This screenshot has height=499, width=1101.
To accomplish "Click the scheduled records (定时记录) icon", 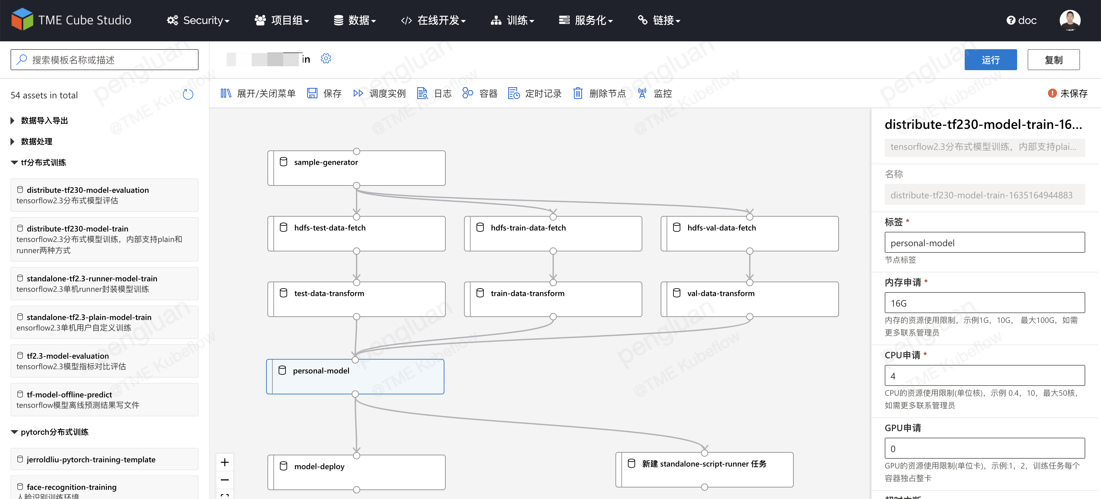I will pos(513,93).
